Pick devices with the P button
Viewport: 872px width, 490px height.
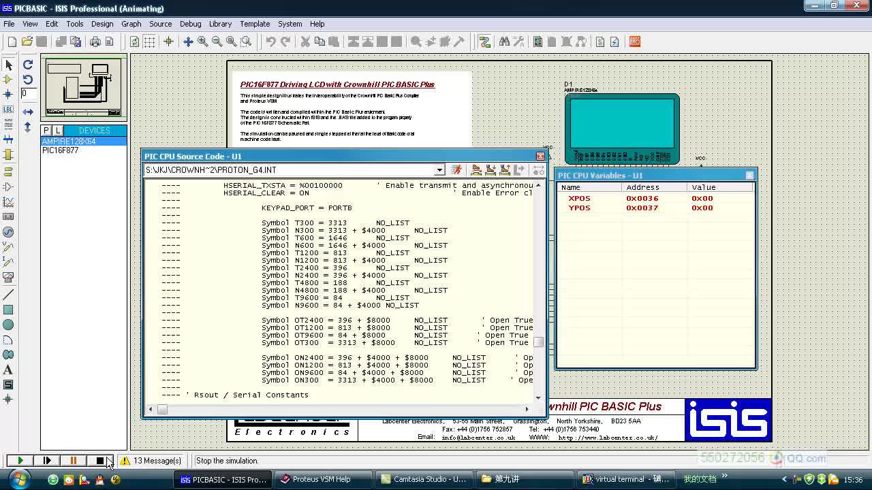coord(46,130)
